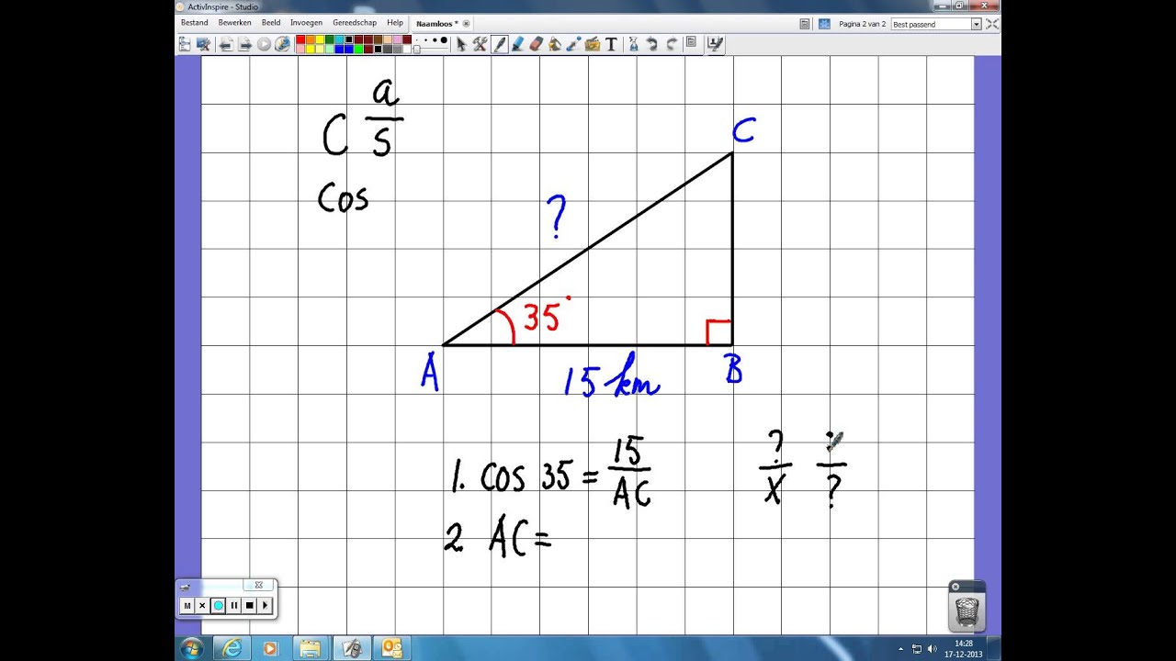Open the Invoegen menu
Viewport: 1176px width, 661px height.
306,23
